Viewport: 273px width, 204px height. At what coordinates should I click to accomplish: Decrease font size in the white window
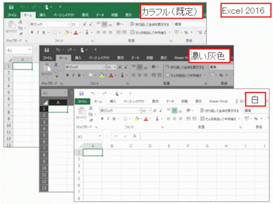click(x=161, y=111)
